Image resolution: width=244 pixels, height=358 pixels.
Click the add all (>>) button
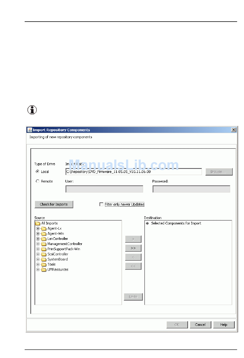click(x=133, y=248)
